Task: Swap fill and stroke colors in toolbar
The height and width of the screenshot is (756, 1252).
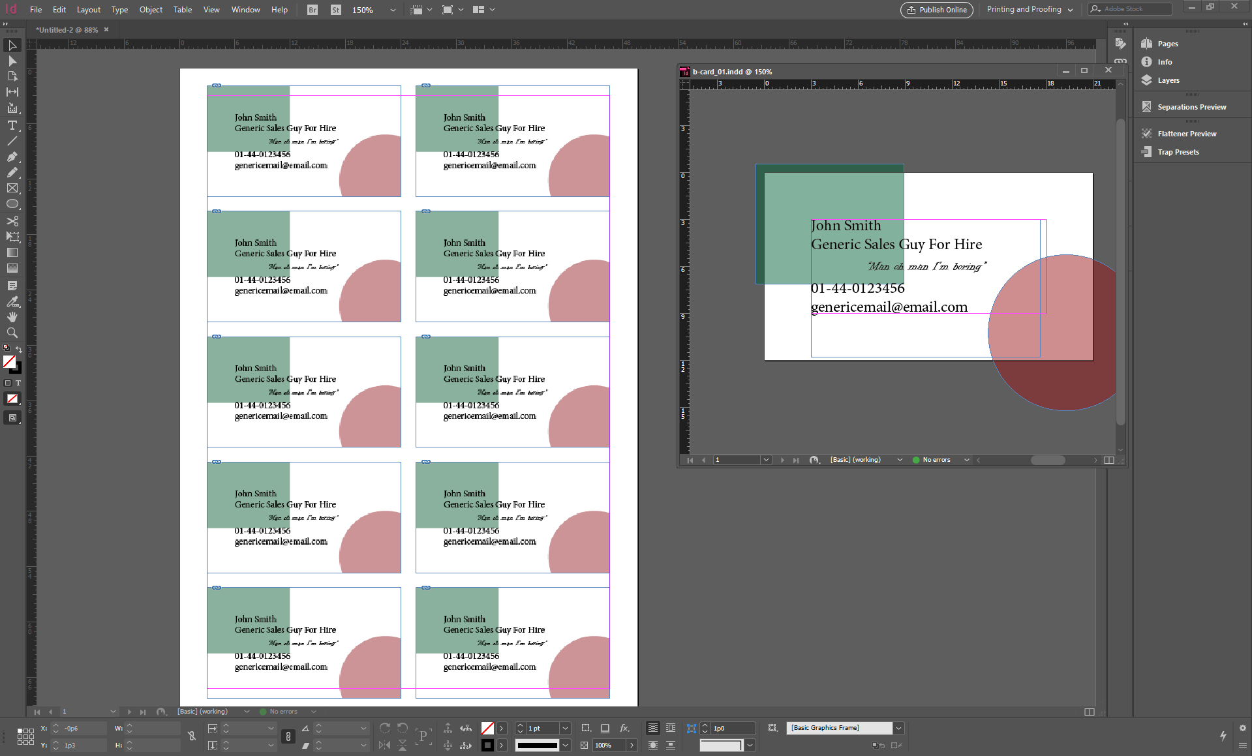Action: [x=20, y=349]
